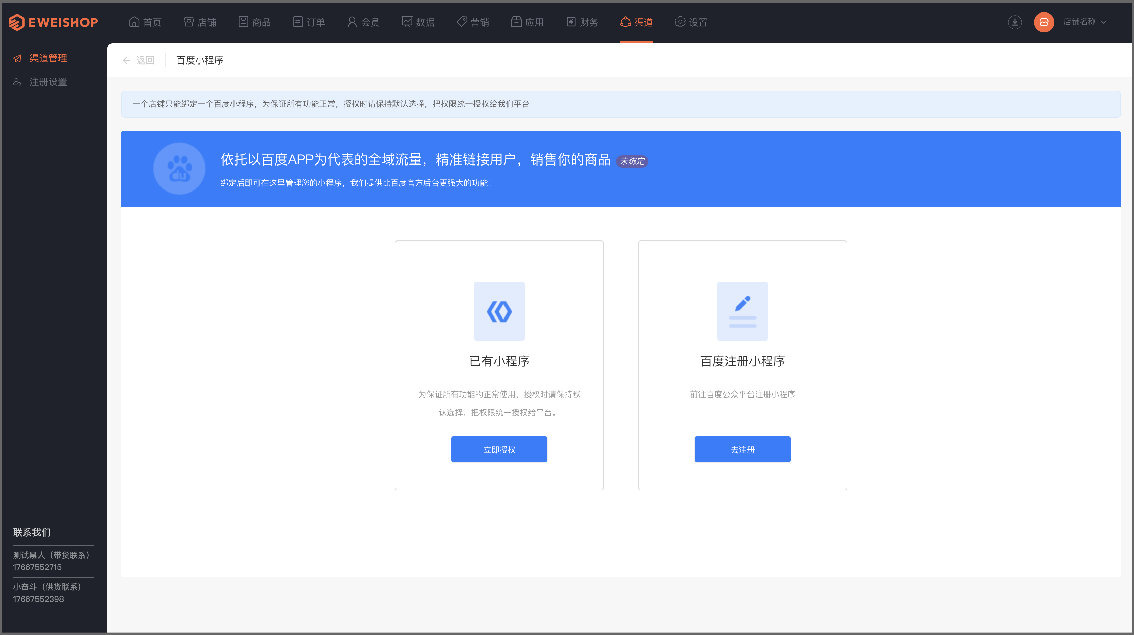Click the store icon beside 店铺
Image resolution: width=1134 pixels, height=635 pixels.
point(189,22)
